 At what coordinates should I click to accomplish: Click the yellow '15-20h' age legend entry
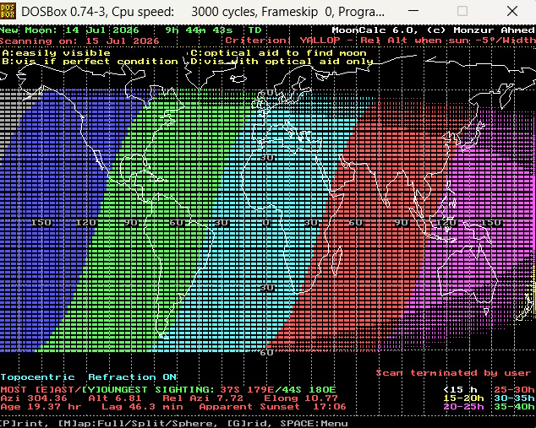tap(463, 398)
